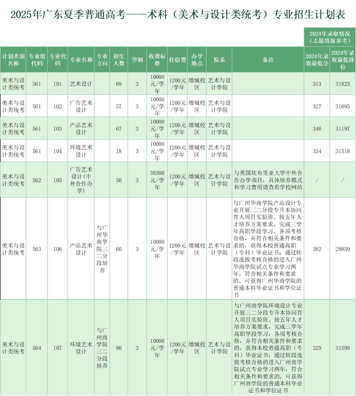Select group code cell 562

(37, 180)
